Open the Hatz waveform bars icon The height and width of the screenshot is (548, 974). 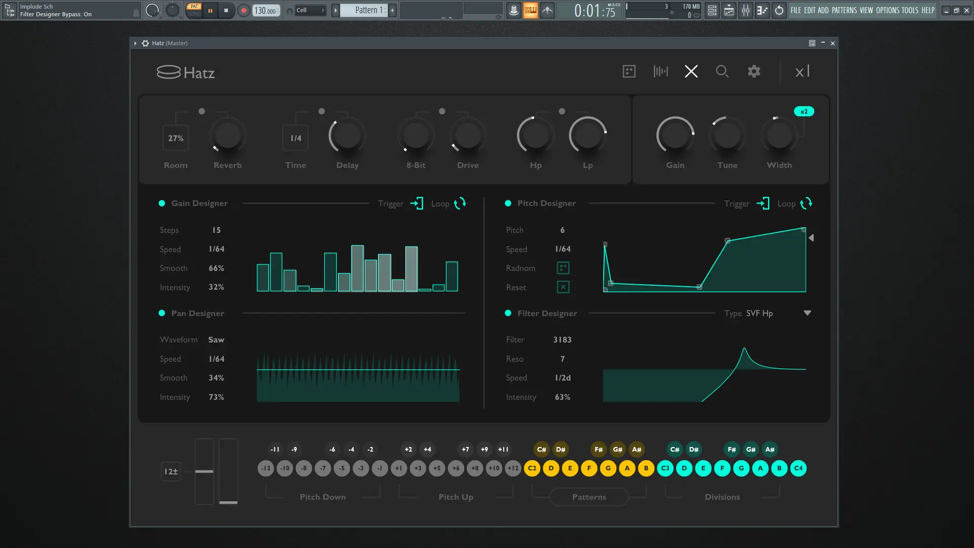point(660,72)
